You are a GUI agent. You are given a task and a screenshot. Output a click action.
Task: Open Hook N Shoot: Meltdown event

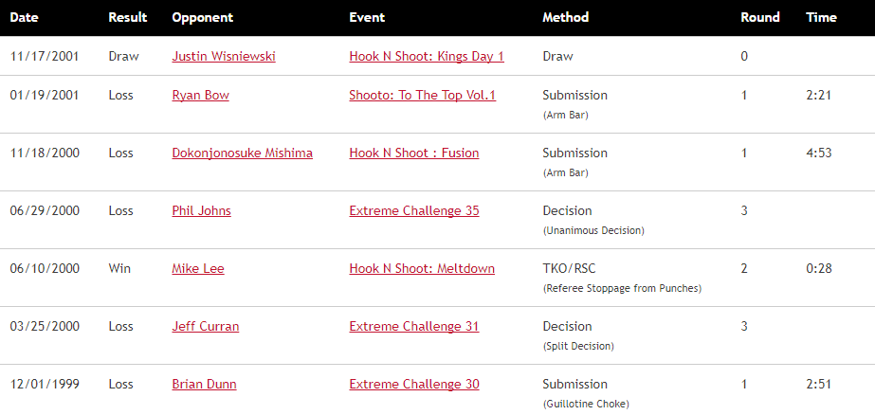pyautogui.click(x=422, y=268)
